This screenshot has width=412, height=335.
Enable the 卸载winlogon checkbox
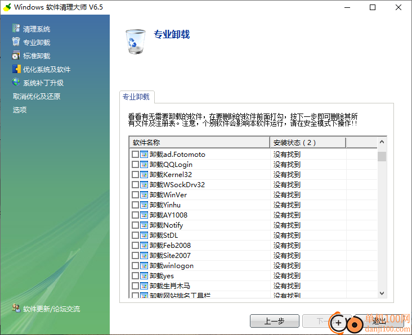135,266
